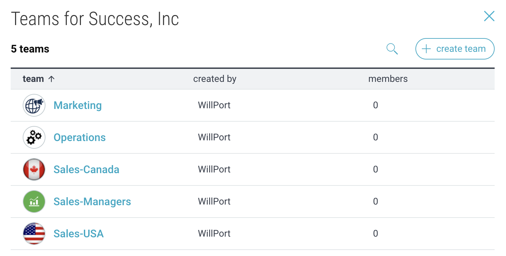Viewport: 506px width, 256px height.
Task: Click the Marketing globe megaphone icon
Action: pyautogui.click(x=34, y=105)
